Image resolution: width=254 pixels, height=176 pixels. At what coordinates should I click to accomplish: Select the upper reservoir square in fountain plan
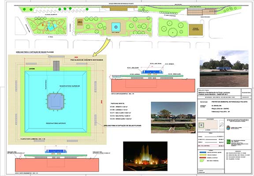(x=56, y=102)
